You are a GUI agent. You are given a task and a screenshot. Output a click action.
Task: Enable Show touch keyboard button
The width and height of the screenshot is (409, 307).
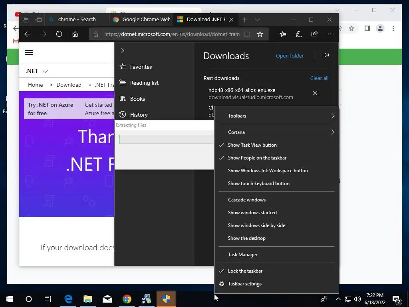click(276, 183)
